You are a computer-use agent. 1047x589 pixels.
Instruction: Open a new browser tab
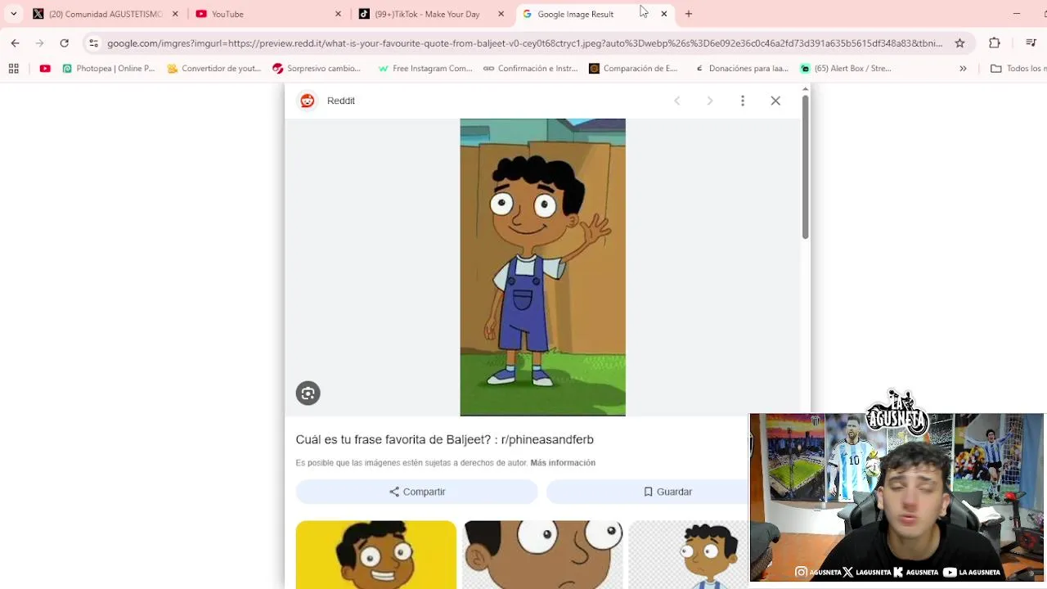(x=689, y=14)
